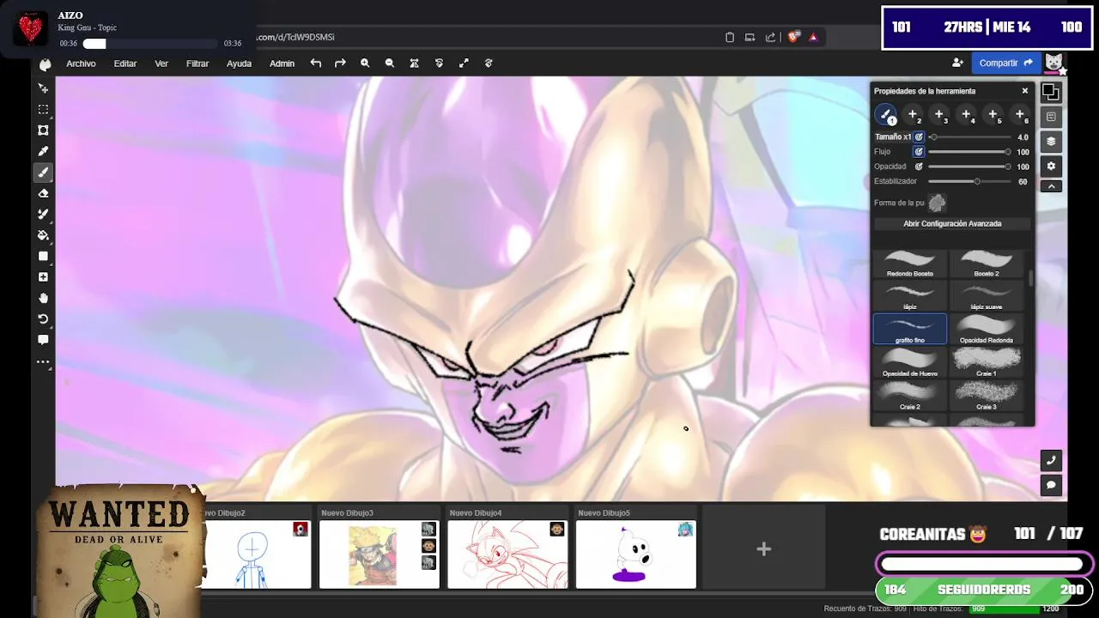This screenshot has height=618, width=1099.
Task: Select the rectangular selection tool
Action: [x=44, y=109]
